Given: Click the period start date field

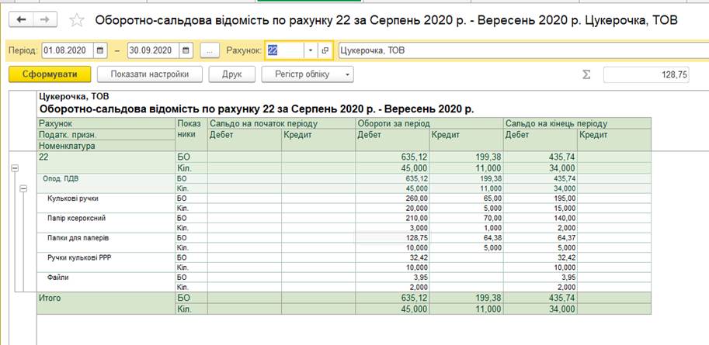Looking at the screenshot, I should pyautogui.click(x=67, y=50).
